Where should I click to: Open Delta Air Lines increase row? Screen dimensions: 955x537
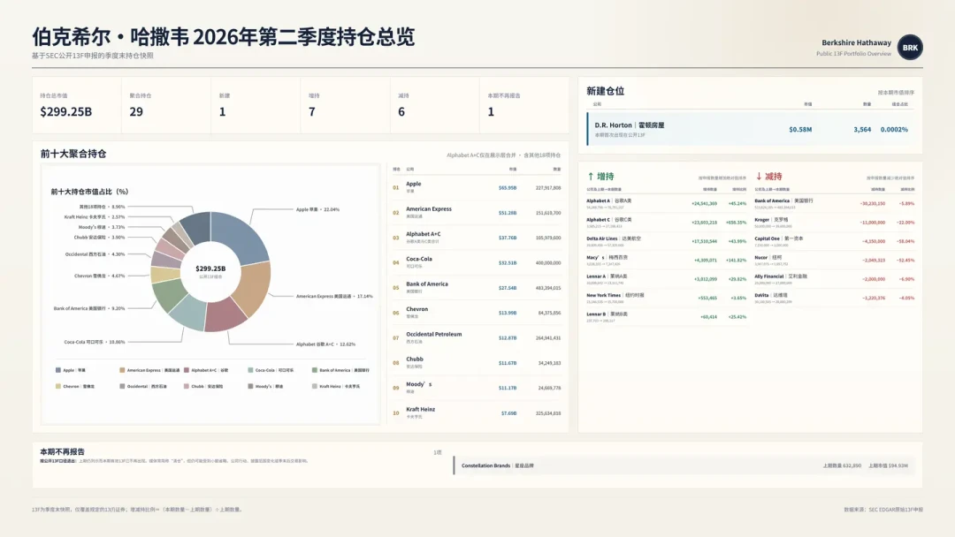(x=667, y=241)
